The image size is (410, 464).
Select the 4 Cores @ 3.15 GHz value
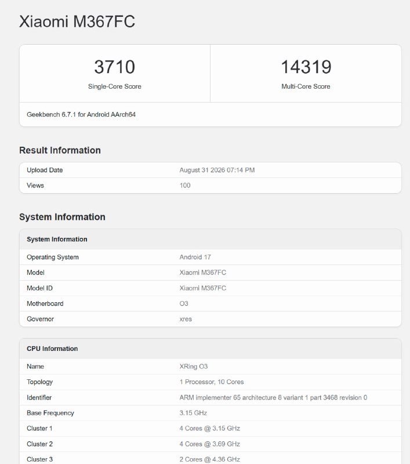210,429
